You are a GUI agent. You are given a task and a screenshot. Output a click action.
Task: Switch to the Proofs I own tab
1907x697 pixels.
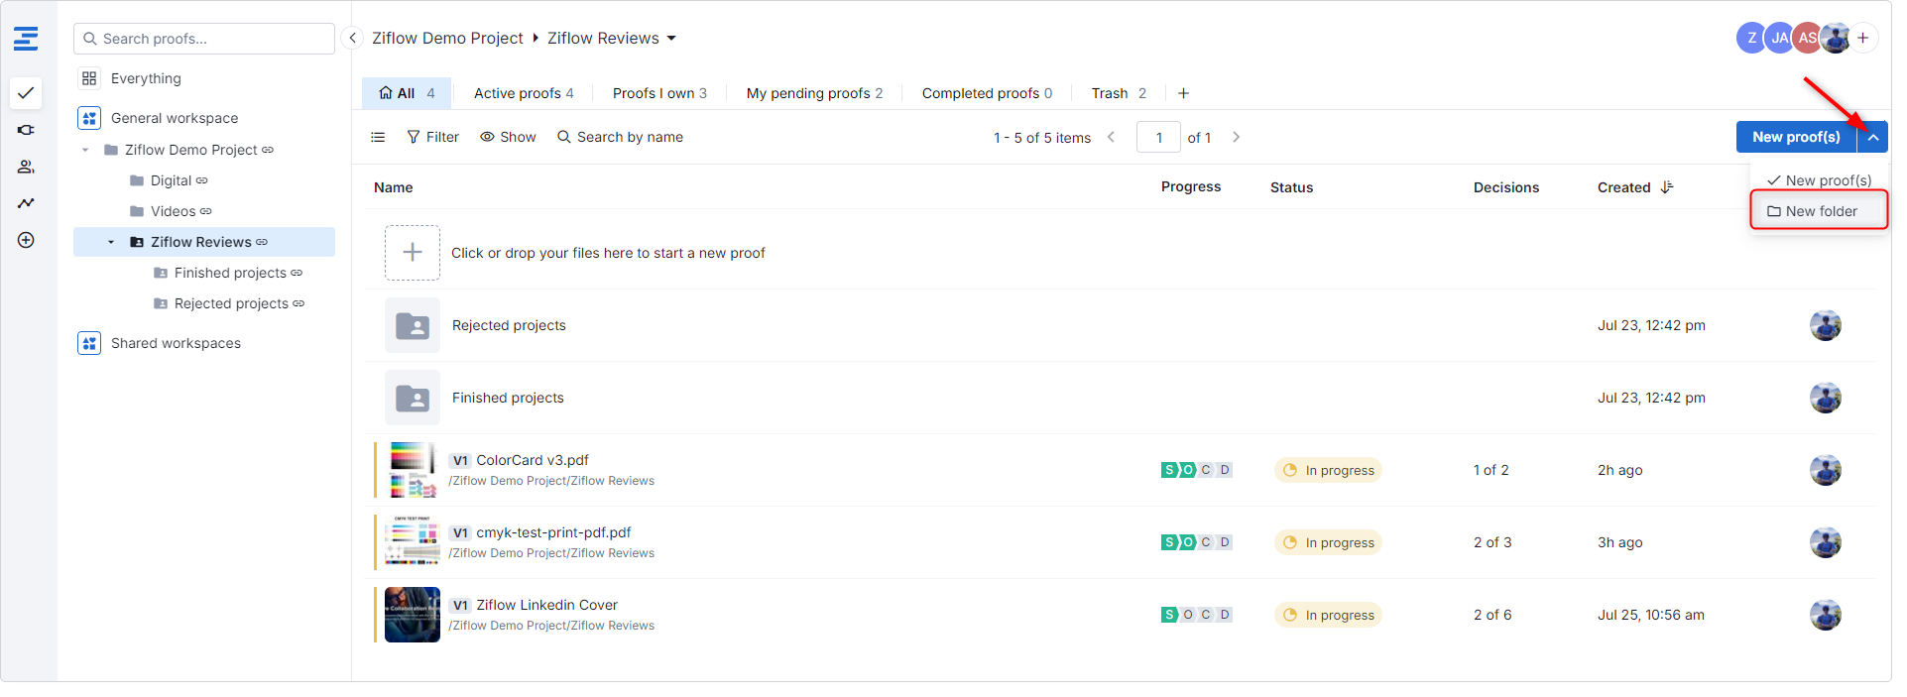point(659,93)
